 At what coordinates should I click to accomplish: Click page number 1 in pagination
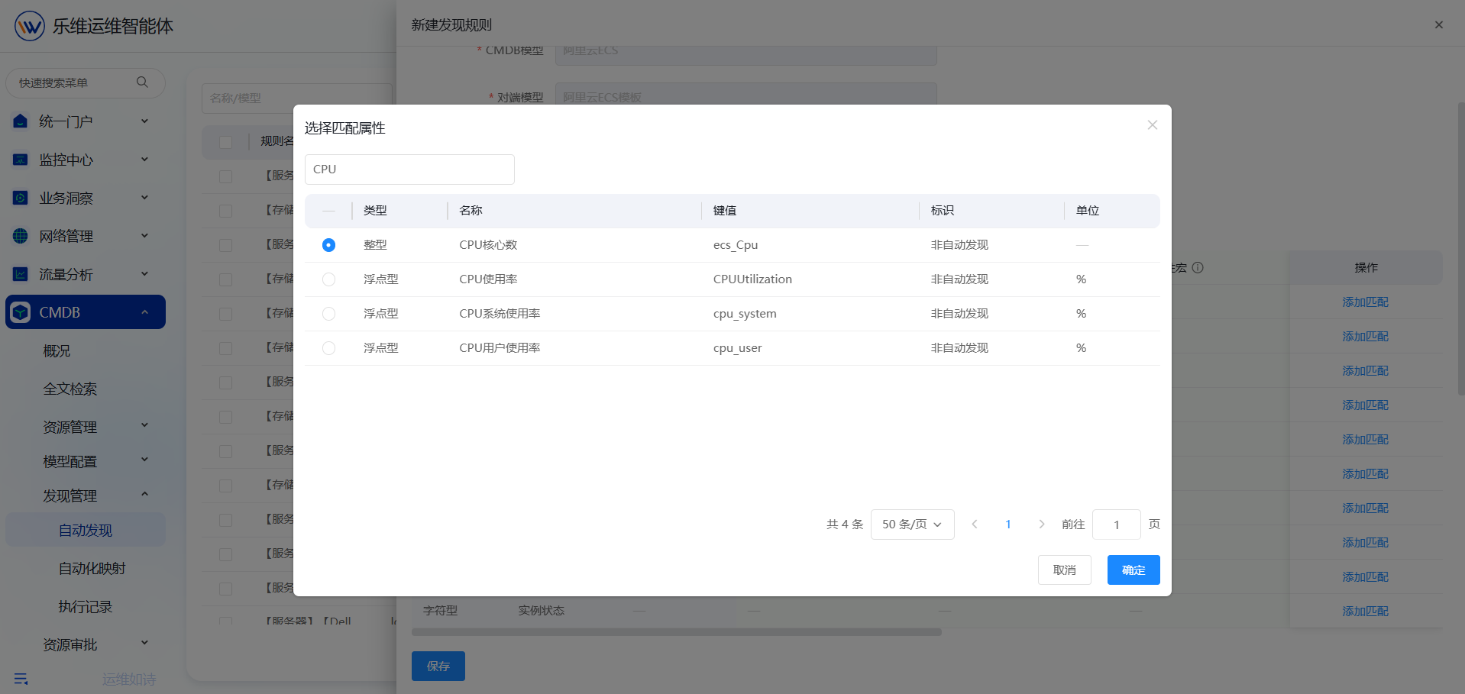[x=1008, y=525]
